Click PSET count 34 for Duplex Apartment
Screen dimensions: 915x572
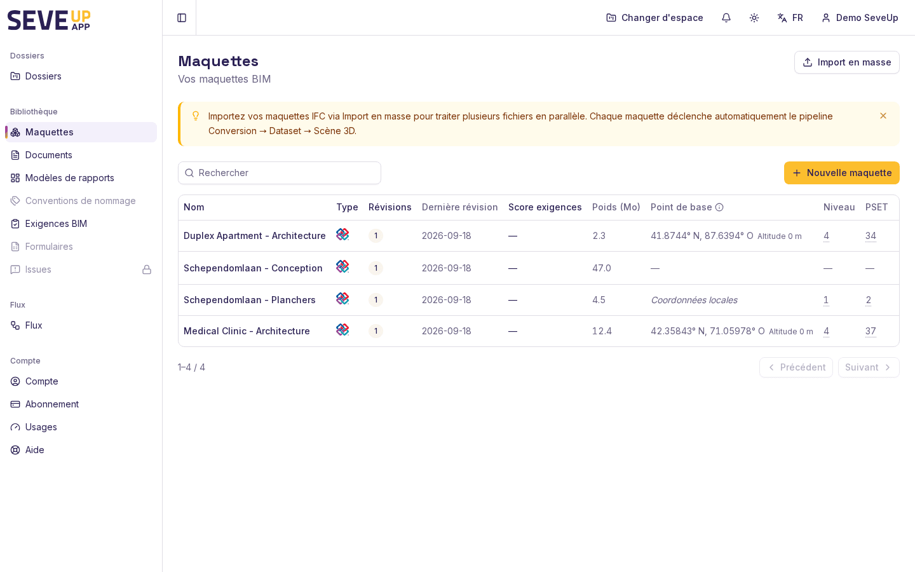tap(871, 236)
